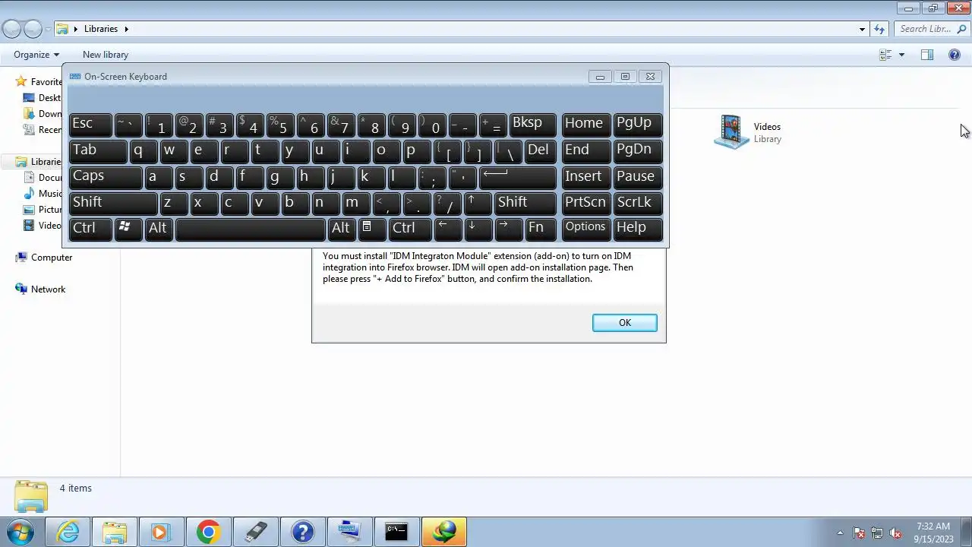The image size is (972, 547).
Task: Click the Explorer help icon
Action: click(955, 55)
